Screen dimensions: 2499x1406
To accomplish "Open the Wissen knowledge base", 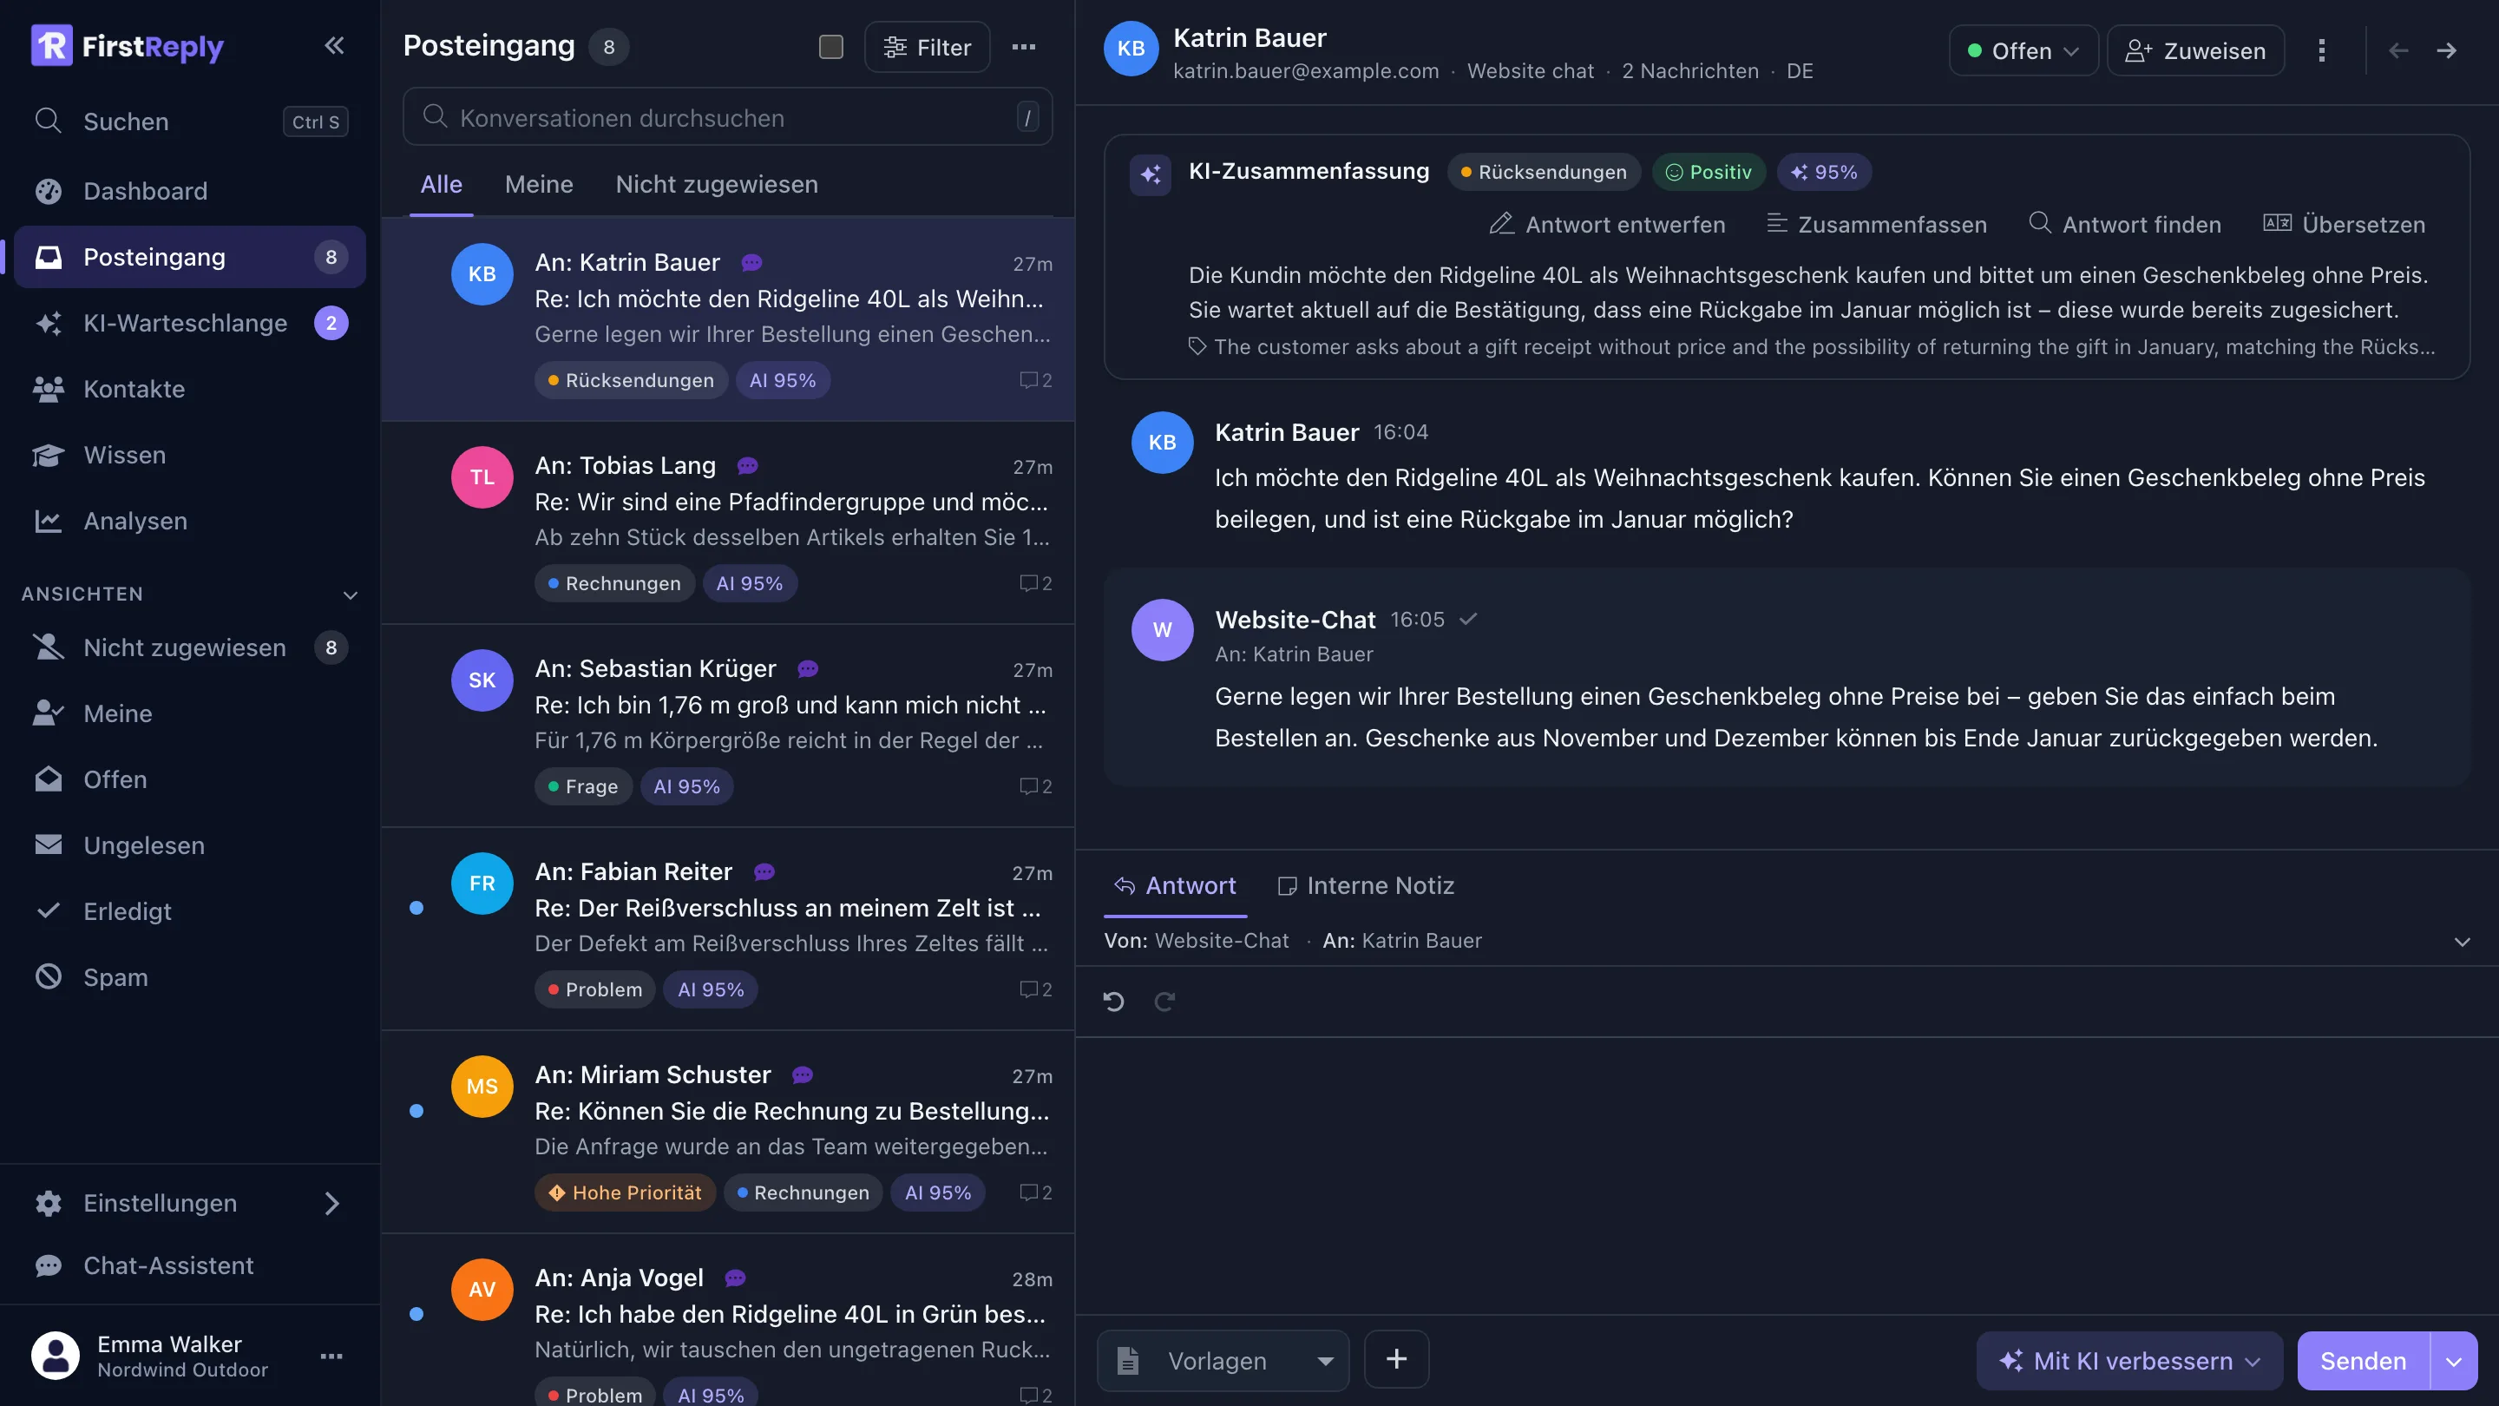I will coord(189,455).
